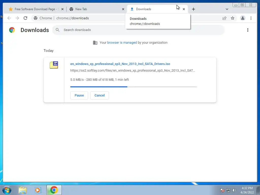Open Windows Explorer from taskbar

(23, 190)
